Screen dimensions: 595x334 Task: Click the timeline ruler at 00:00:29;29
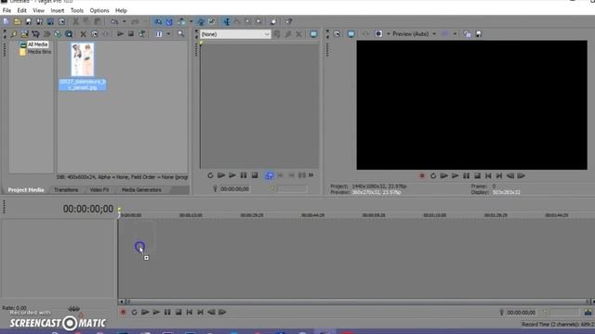click(252, 215)
